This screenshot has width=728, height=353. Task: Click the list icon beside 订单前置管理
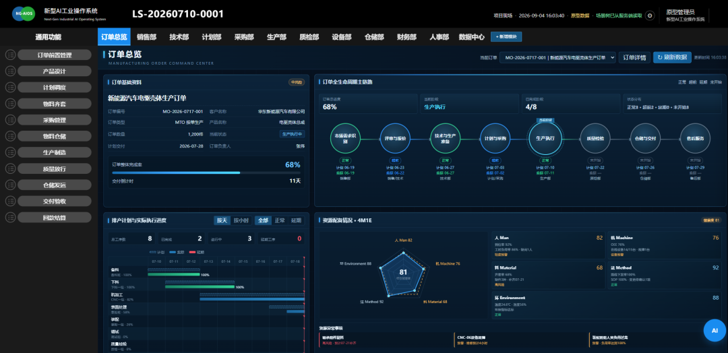pos(10,55)
